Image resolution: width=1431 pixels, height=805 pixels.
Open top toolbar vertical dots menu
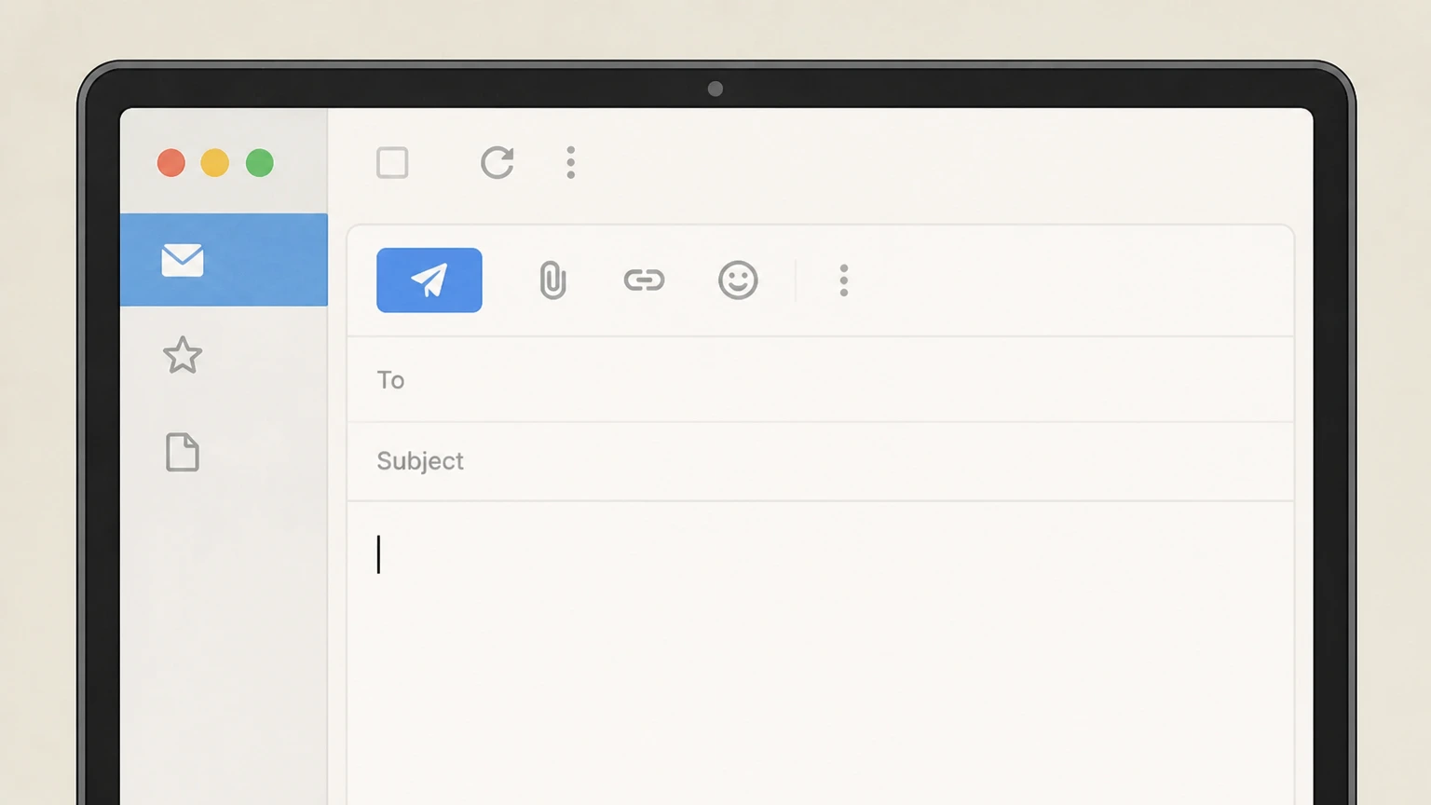[571, 163]
